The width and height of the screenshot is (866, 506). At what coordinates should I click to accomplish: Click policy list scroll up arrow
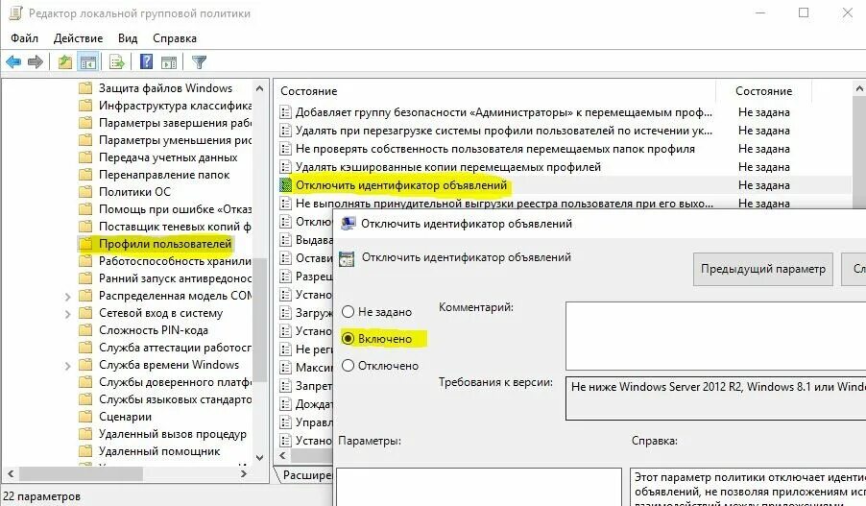(x=859, y=88)
